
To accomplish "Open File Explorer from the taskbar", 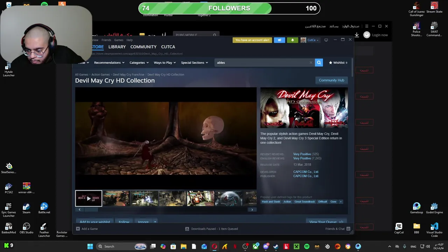I will point(183,246).
